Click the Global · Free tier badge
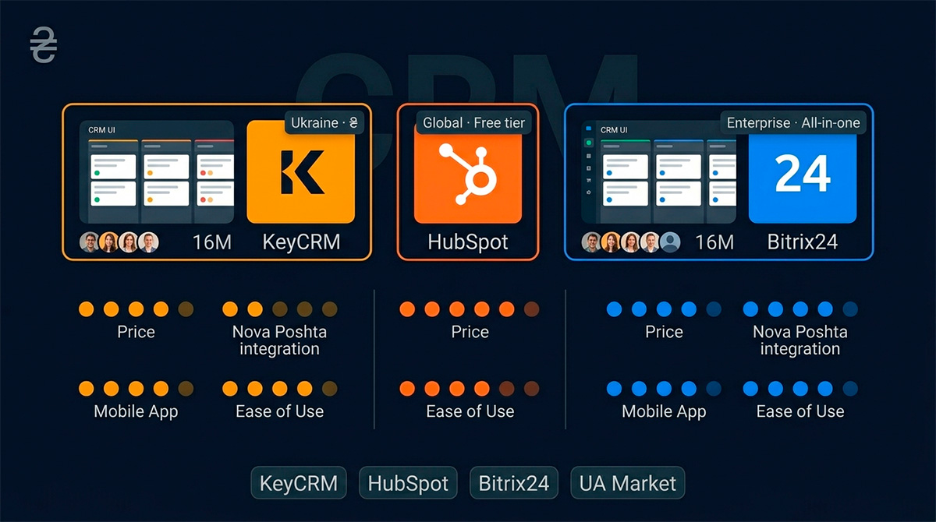This screenshot has height=522, width=936. (x=474, y=122)
